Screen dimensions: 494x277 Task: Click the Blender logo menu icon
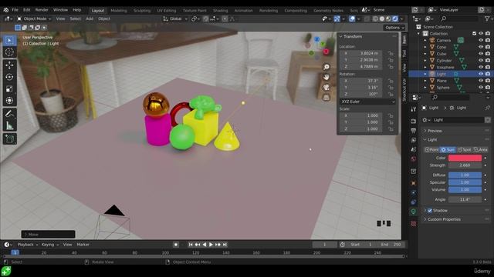click(x=5, y=10)
